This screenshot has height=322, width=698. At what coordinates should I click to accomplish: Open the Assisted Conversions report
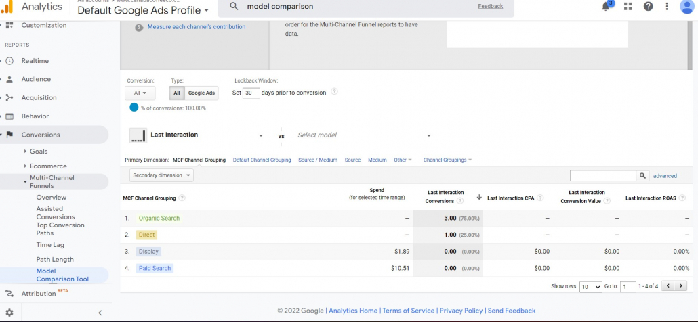pos(56,212)
